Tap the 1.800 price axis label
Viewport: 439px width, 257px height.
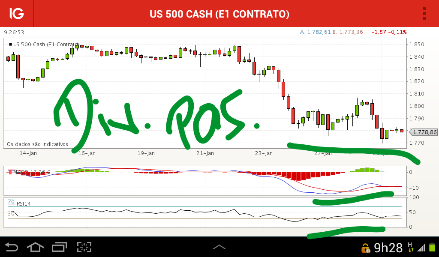[x=417, y=106]
